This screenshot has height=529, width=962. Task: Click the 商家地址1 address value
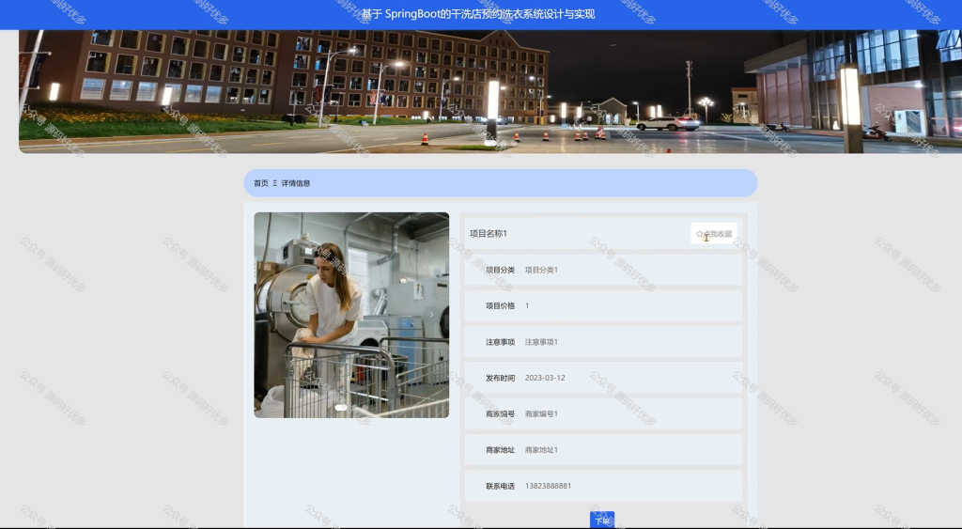coord(541,450)
